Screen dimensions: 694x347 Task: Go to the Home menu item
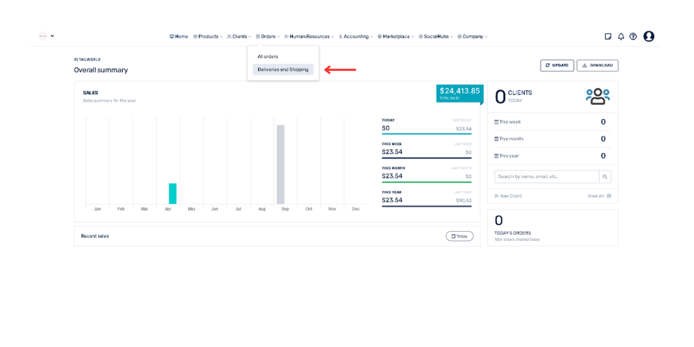point(179,37)
